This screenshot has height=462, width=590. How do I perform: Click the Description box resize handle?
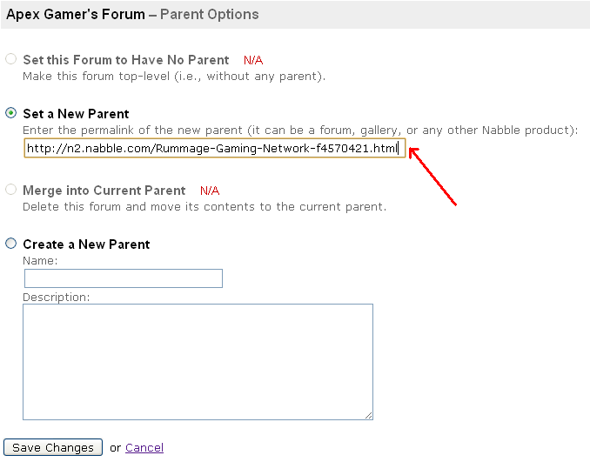[369, 416]
